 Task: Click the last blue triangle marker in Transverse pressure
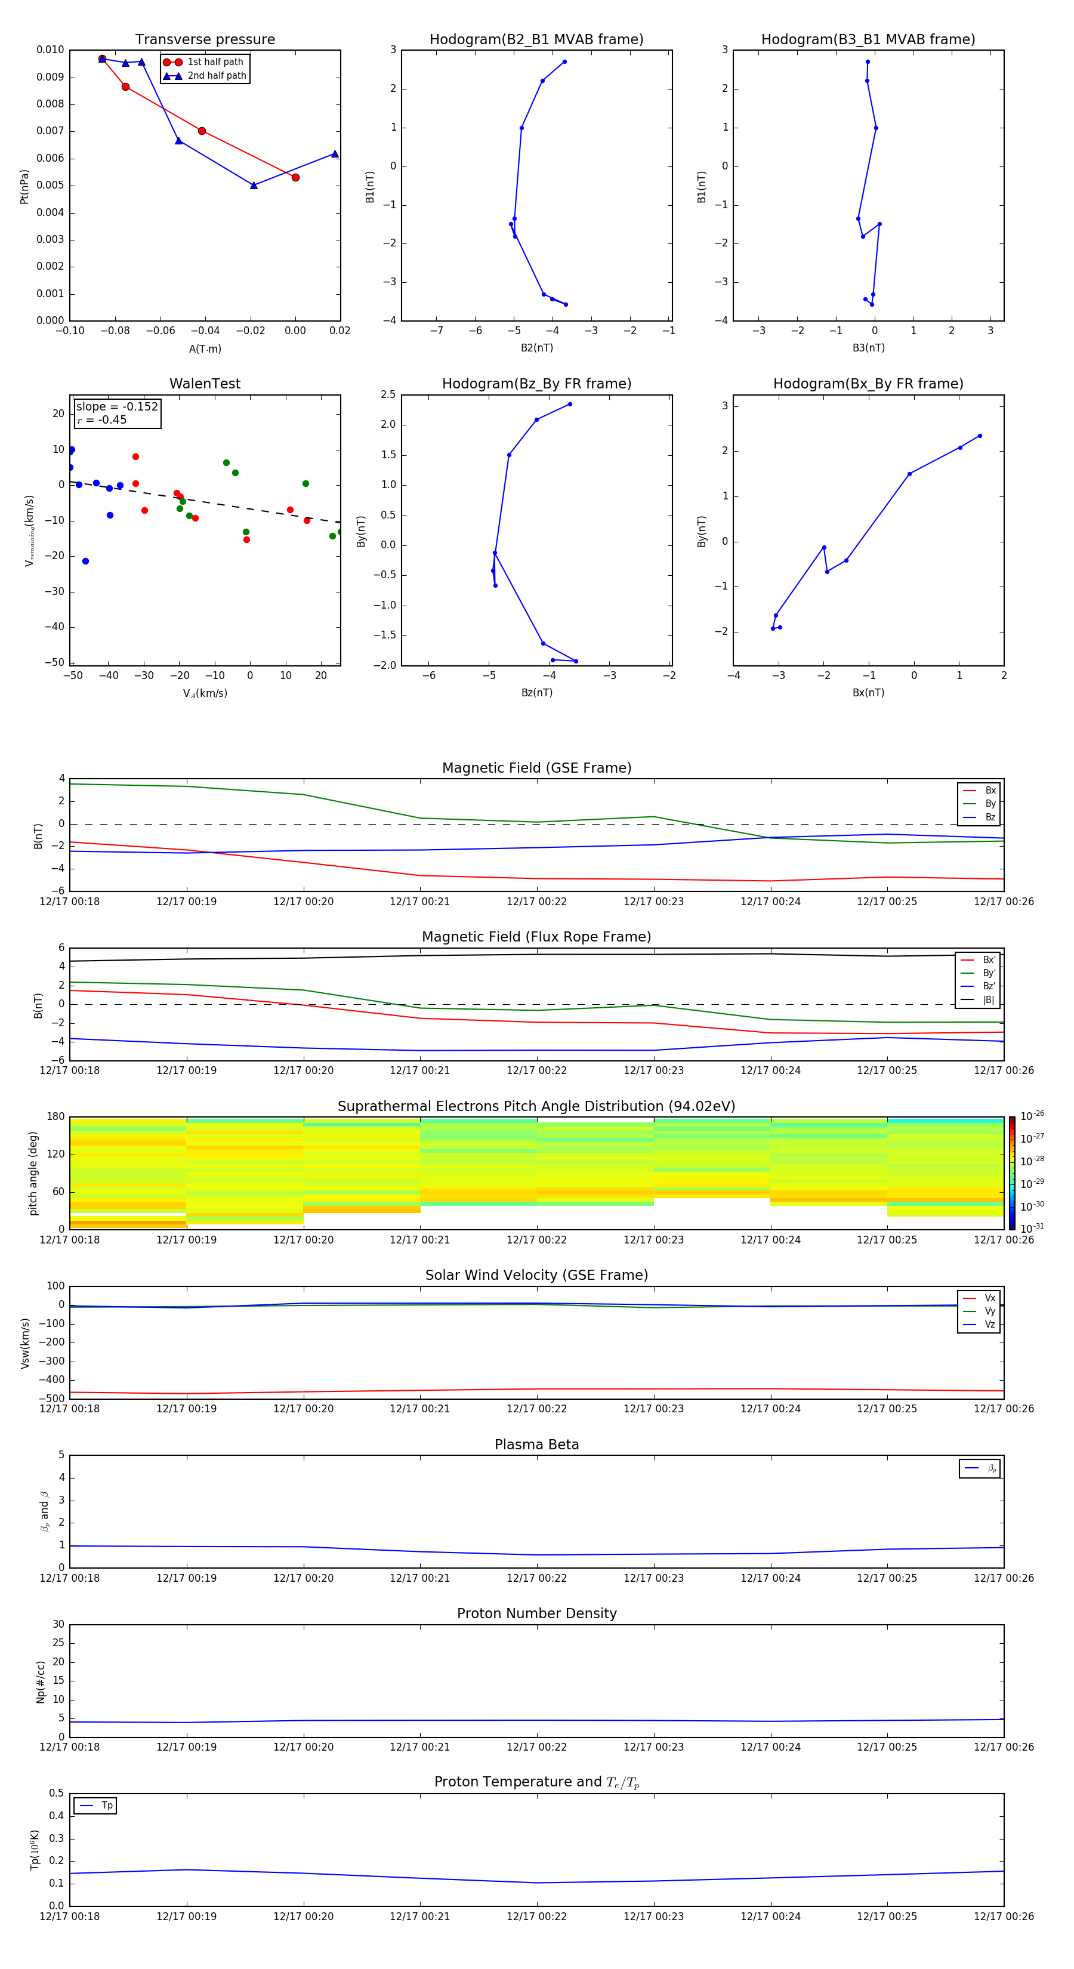335,153
